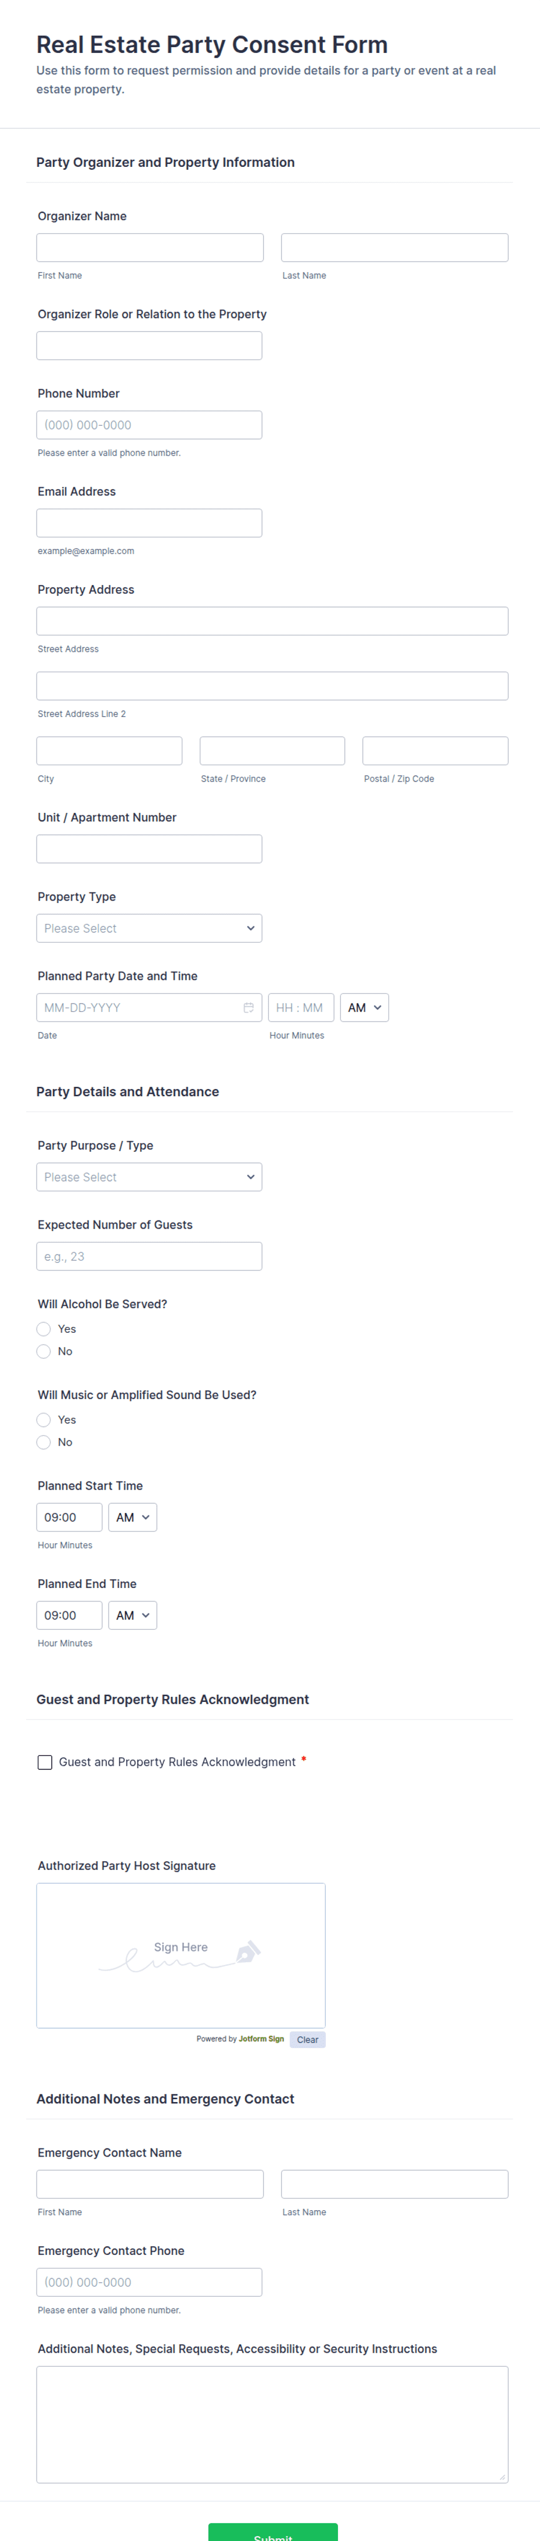Select Yes for alcohol being served

[44, 1329]
